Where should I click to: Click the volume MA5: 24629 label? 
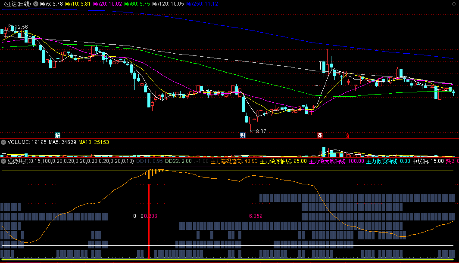click(x=62, y=142)
